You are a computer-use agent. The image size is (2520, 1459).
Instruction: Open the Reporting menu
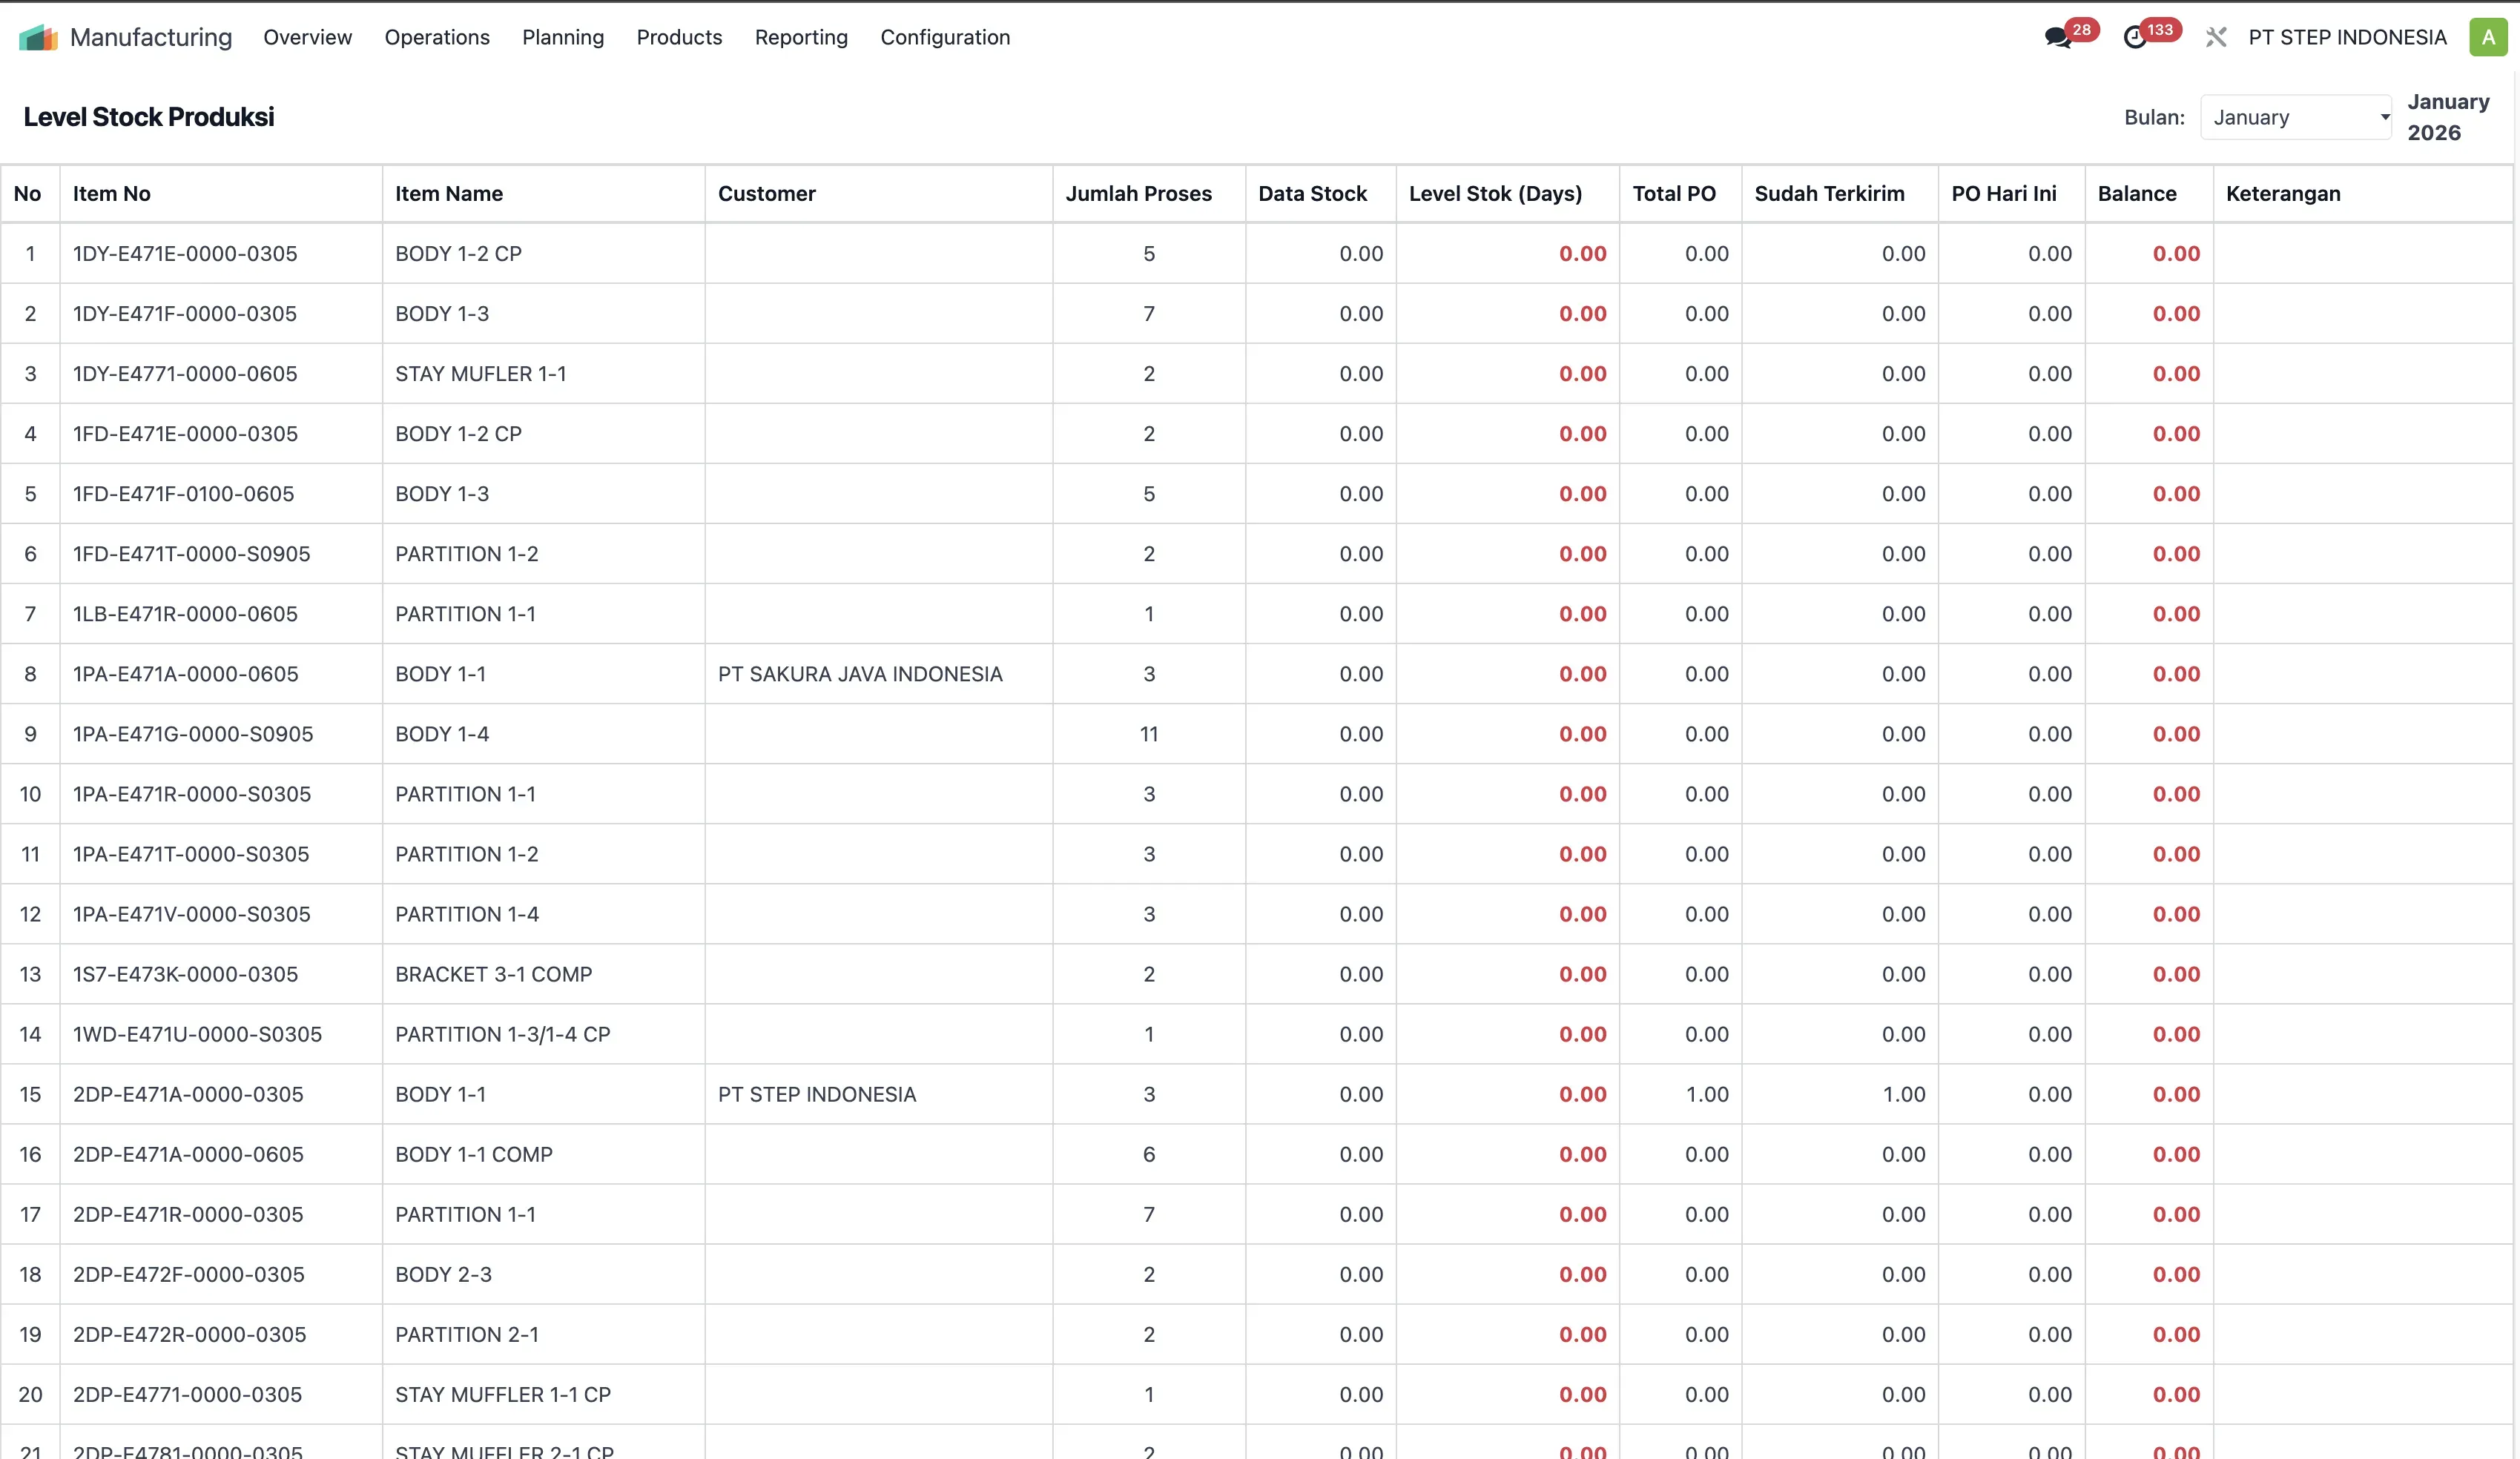pyautogui.click(x=801, y=37)
